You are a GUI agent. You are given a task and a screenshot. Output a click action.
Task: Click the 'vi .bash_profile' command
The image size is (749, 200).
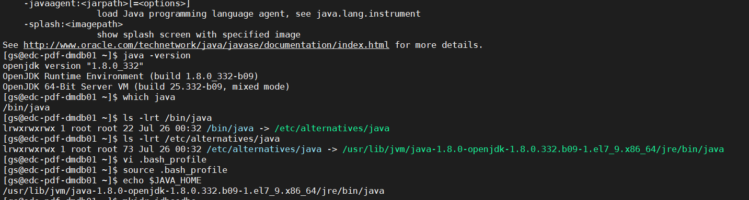pos(165,159)
